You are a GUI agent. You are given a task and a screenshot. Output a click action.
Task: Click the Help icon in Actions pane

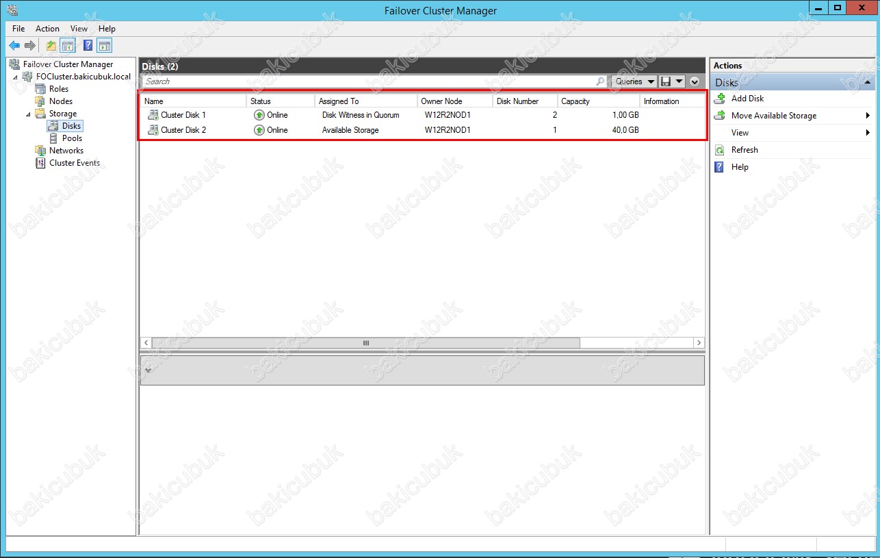tap(719, 167)
